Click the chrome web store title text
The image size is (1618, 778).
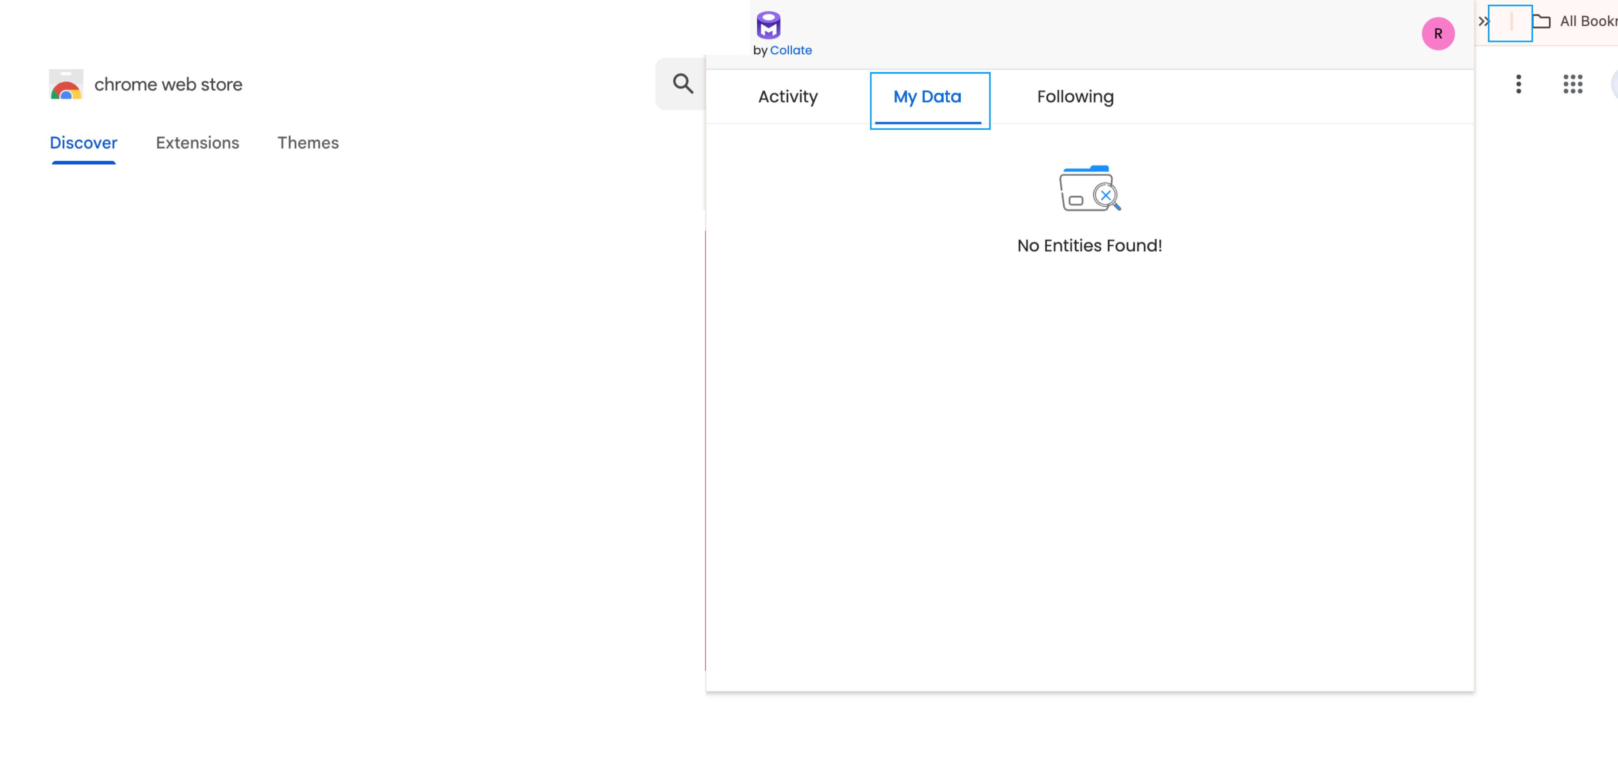[x=168, y=84]
